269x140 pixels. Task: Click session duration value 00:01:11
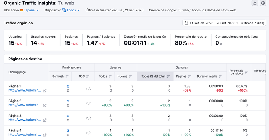coord(135,43)
